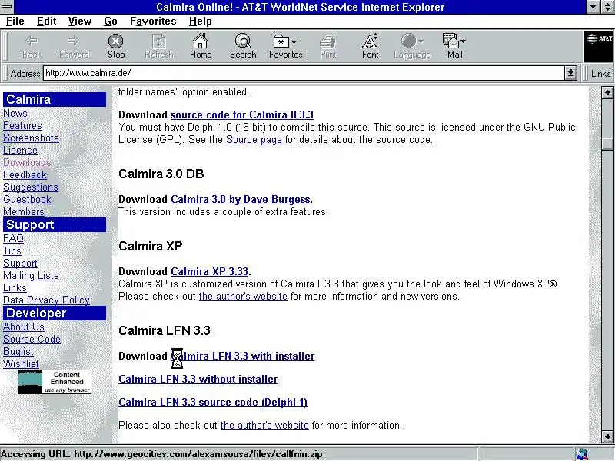Viewport: 615px width, 461px height.
Task: Follow author's website link under Calmira XP
Action: [x=243, y=297]
